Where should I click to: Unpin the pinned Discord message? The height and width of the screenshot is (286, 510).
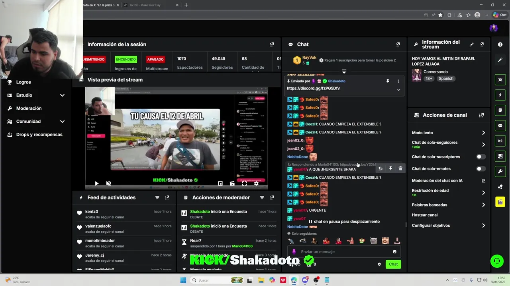pyautogui.click(x=388, y=81)
